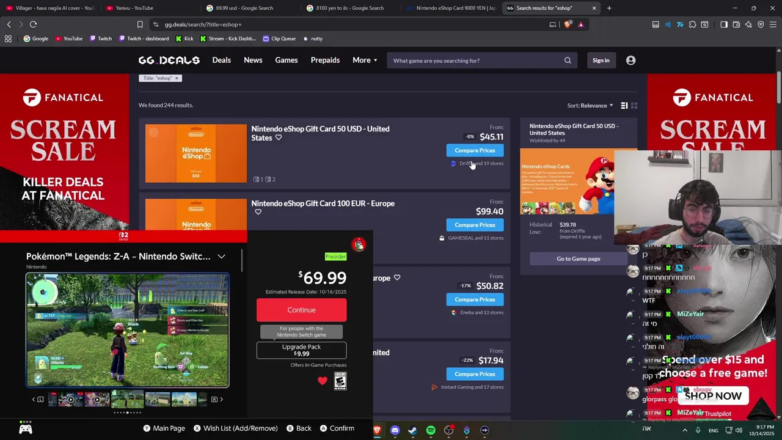Switch to 'Villager - hava nagila' YouTube tab
Image resolution: width=782 pixels, height=440 pixels.
point(50,8)
